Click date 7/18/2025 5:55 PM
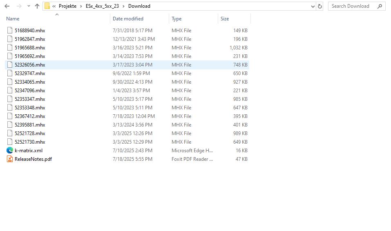The image size is (391, 231). pyautogui.click(x=132, y=159)
